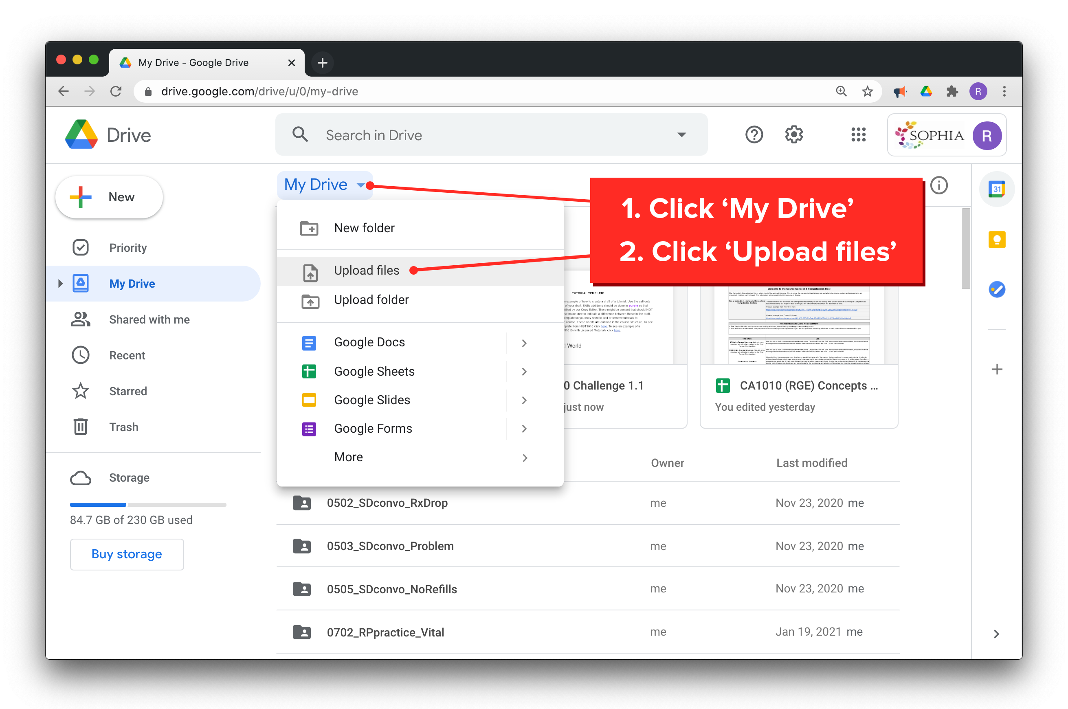
Task: Open the search options dropdown arrow
Action: (681, 135)
